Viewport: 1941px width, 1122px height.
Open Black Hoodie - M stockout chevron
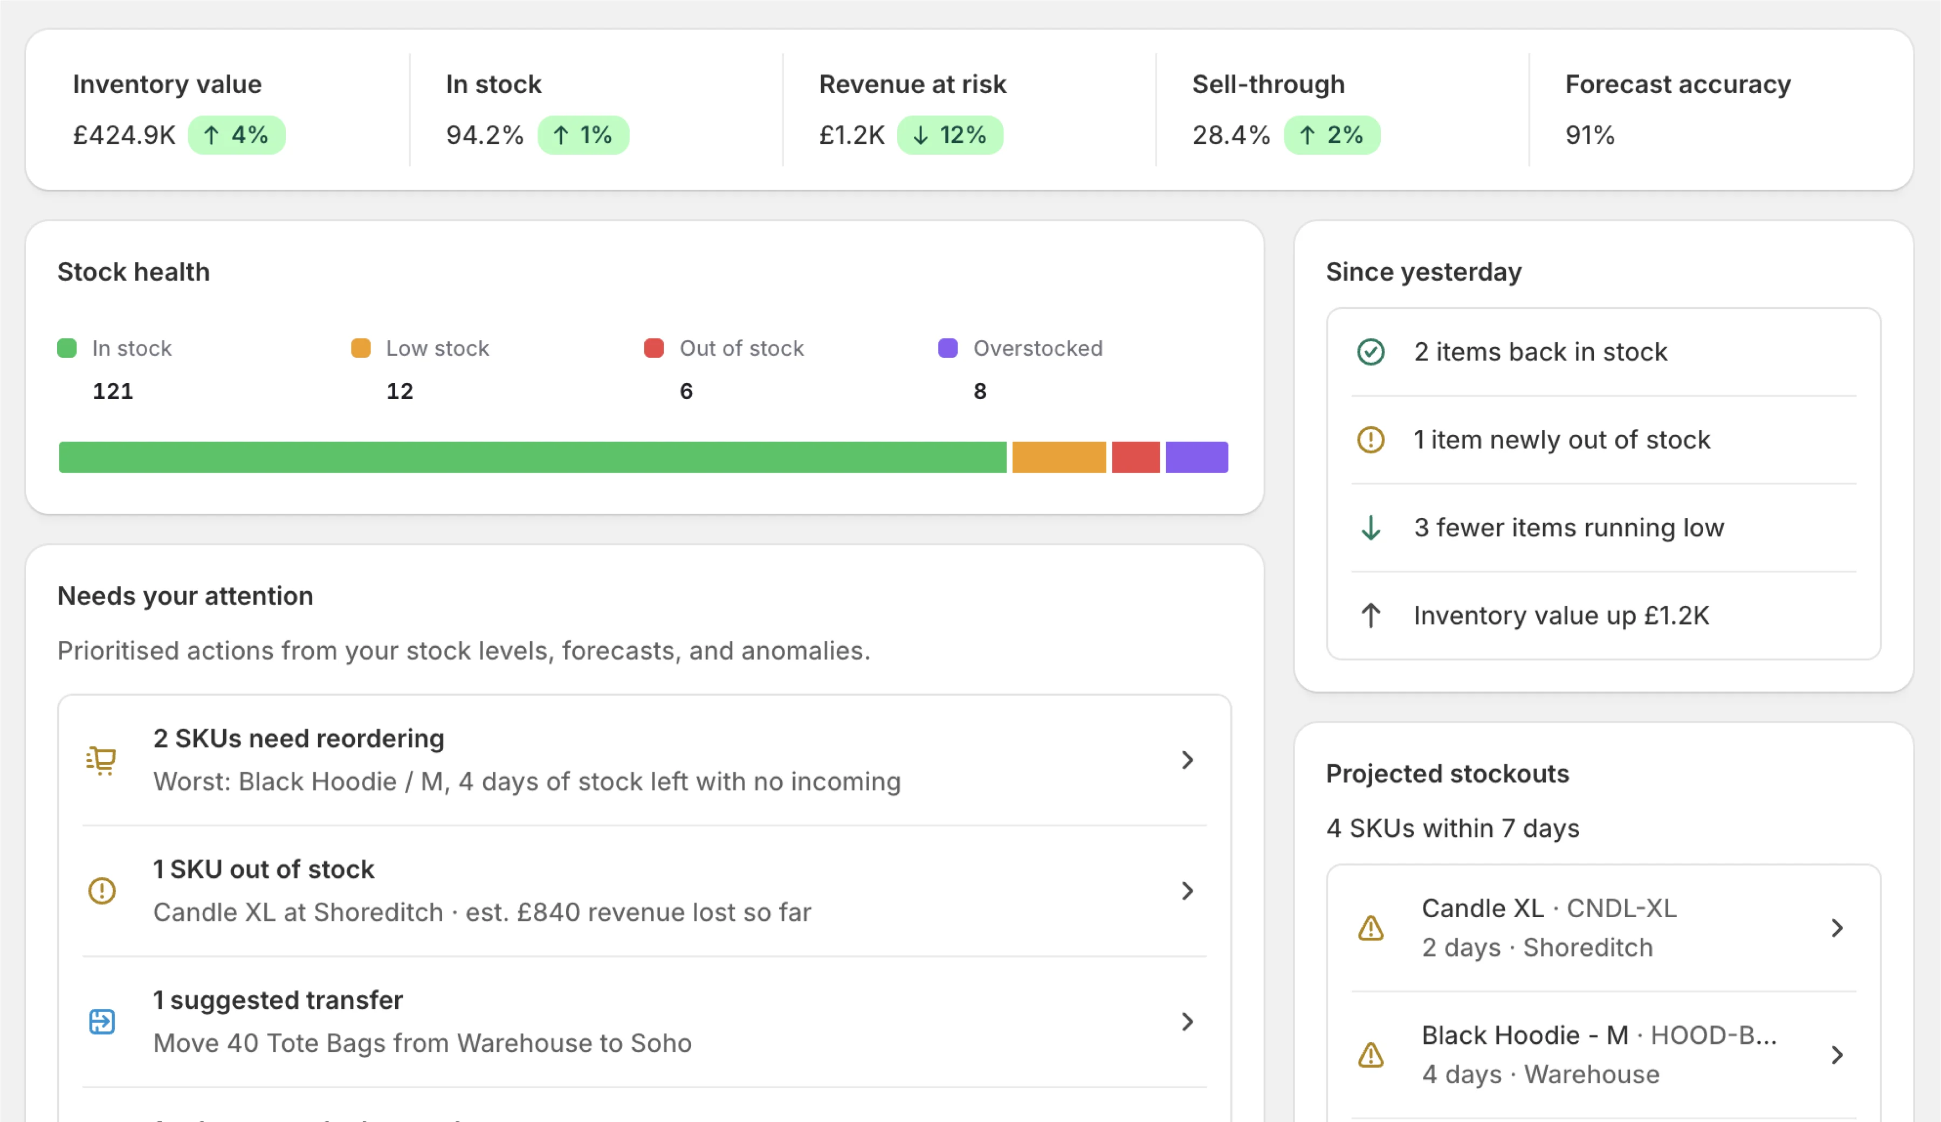click(1837, 1055)
